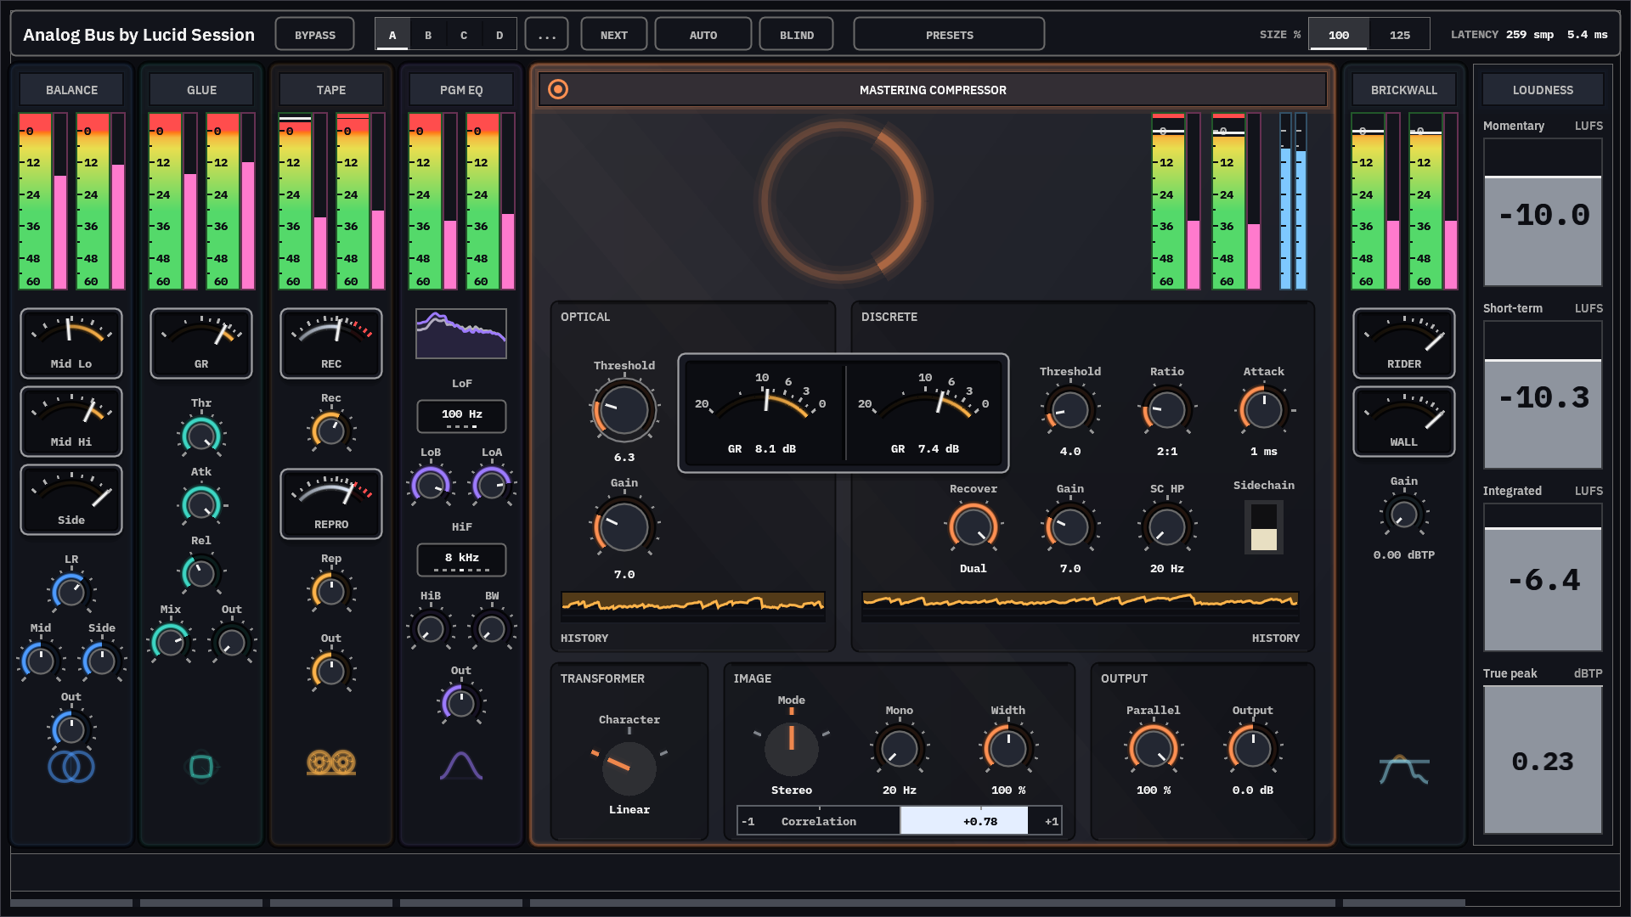Click the Brickwall limiter curve icon
This screenshot has height=917, width=1631.
(x=1404, y=769)
